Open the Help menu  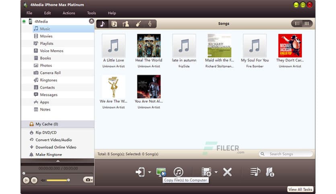(x=112, y=13)
